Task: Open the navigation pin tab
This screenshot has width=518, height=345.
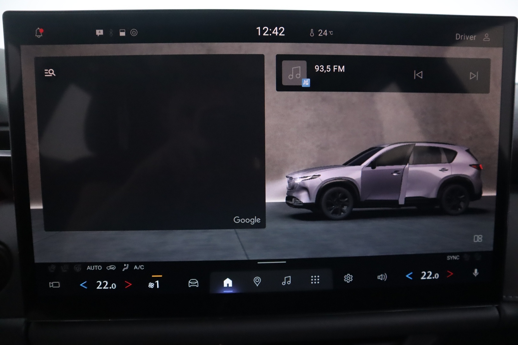Action: 257,281
